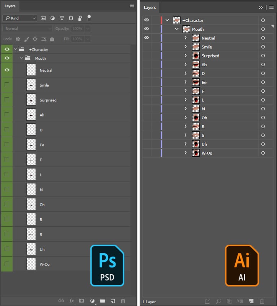The image size is (277, 306).
Task: Add a layer style with fx icon
Action: (71, 301)
